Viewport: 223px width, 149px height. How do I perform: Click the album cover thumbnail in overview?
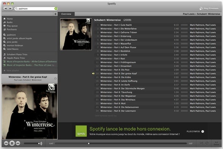coord(76,34)
